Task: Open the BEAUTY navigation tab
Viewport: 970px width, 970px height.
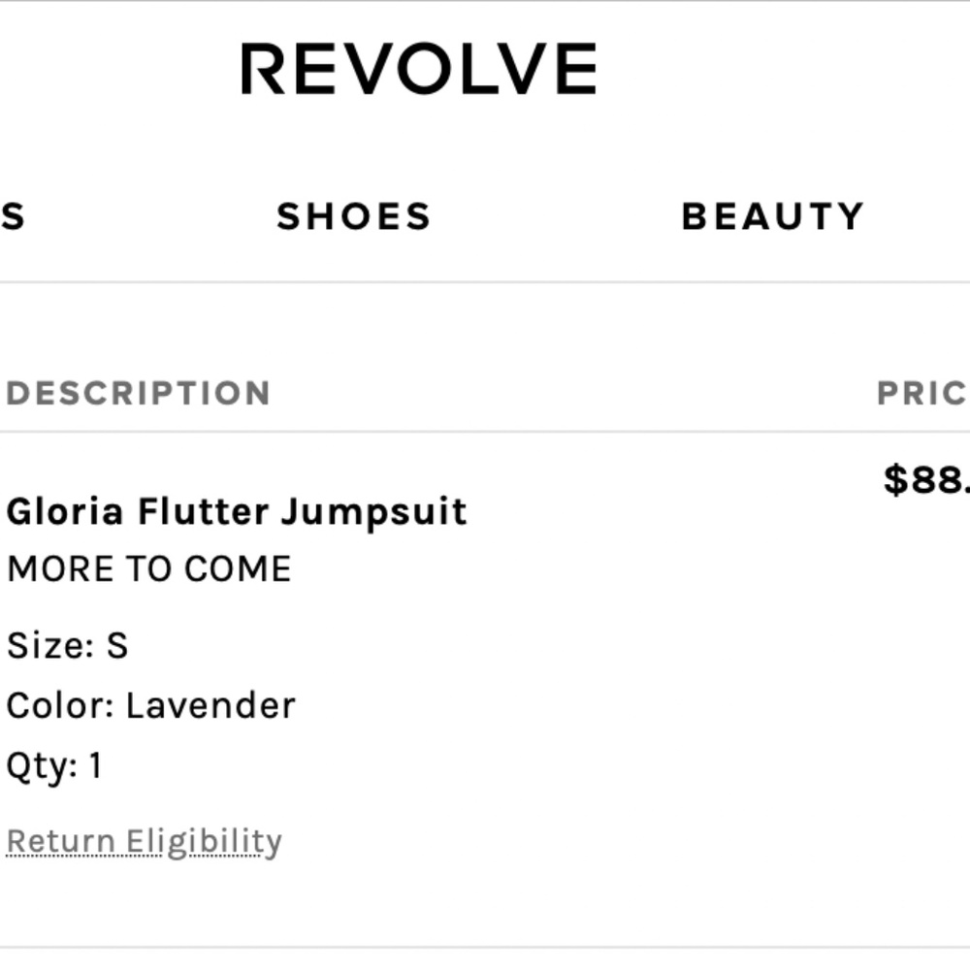Action: coord(771,215)
